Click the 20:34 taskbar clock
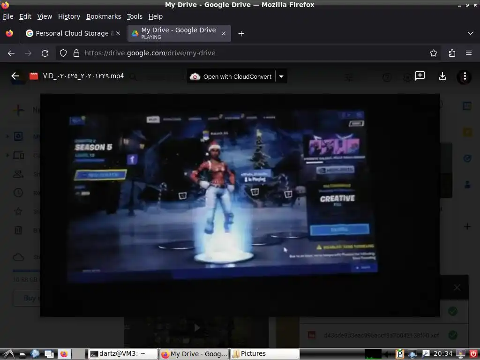The width and height of the screenshot is (480, 360). pos(442,354)
